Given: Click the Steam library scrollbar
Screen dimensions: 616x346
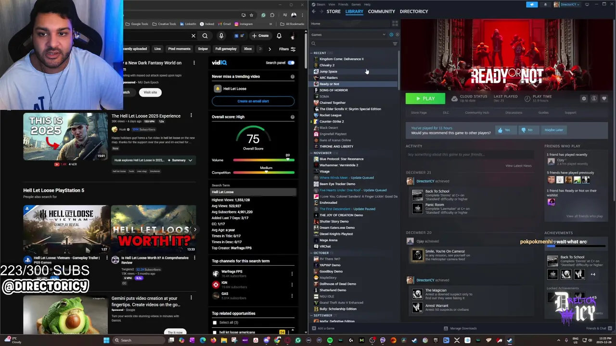Looking at the screenshot, I should coord(399,71).
